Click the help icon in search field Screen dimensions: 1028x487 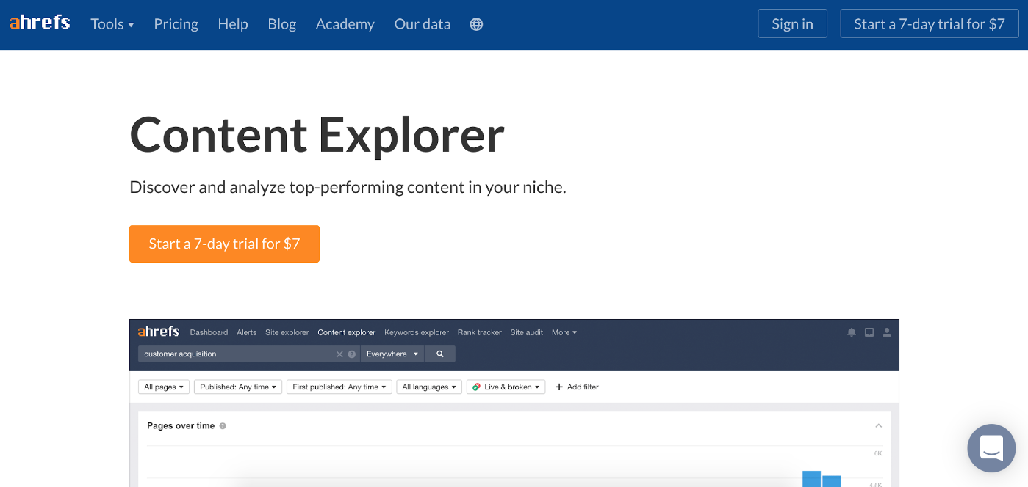352,354
